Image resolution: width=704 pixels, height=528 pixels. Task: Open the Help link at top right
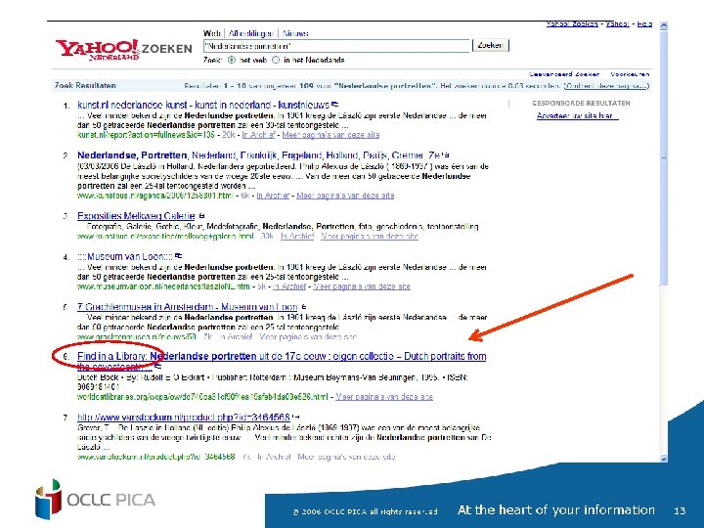click(x=644, y=23)
